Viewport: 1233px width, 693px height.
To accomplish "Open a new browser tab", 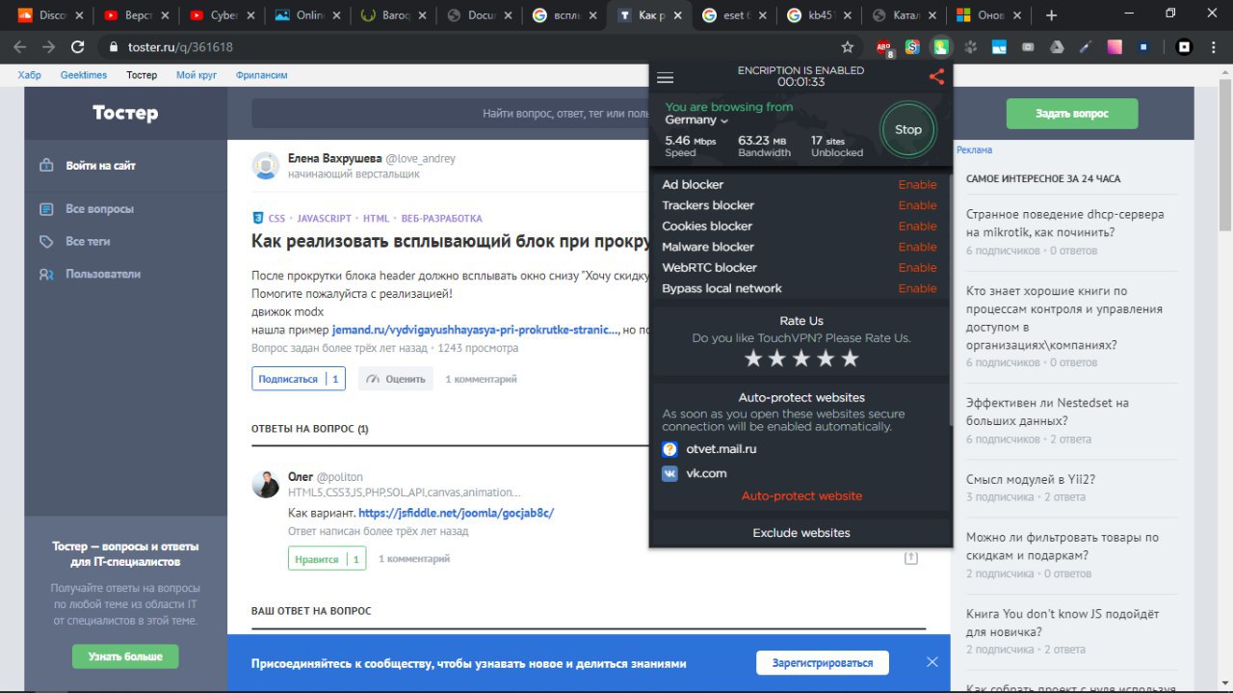I will [1051, 15].
